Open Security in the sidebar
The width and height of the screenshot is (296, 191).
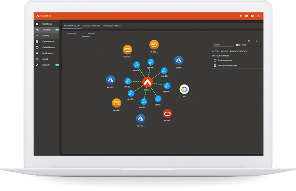(46, 65)
